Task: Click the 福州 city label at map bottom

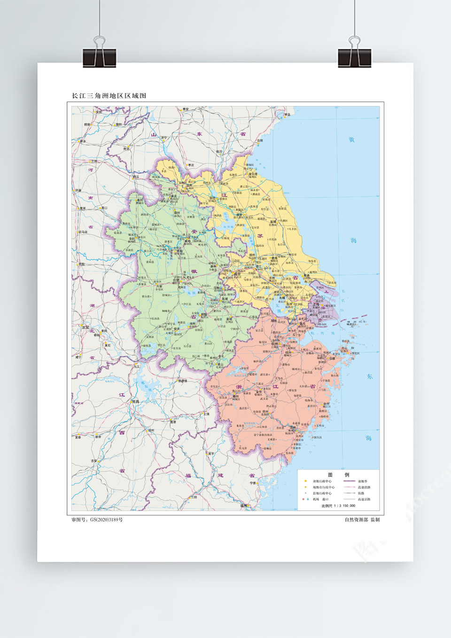Action: [x=244, y=506]
